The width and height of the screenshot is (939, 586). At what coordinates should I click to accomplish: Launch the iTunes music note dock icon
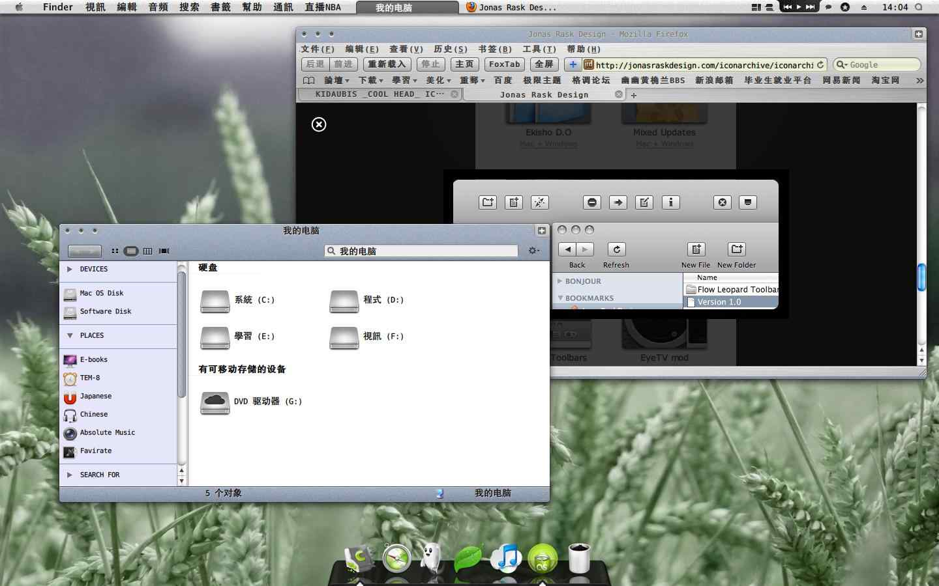[506, 559]
